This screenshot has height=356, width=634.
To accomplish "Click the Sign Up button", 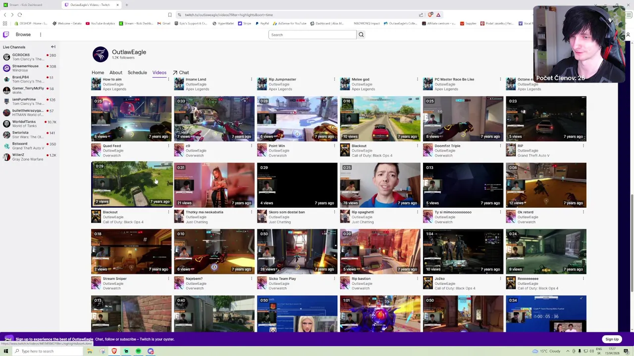I will pyautogui.click(x=612, y=339).
